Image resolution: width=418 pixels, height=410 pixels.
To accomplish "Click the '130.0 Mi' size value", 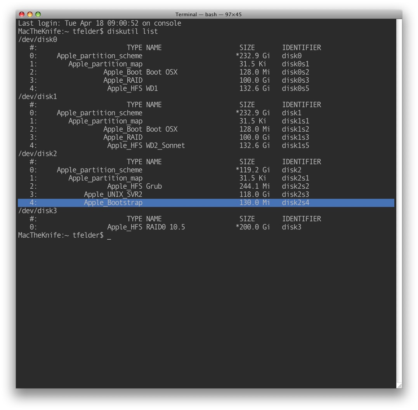I will pyautogui.click(x=255, y=203).
